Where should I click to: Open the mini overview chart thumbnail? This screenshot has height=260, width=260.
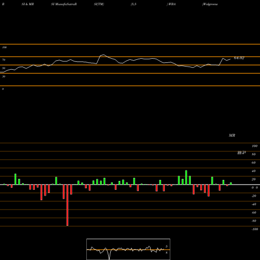click(128, 249)
